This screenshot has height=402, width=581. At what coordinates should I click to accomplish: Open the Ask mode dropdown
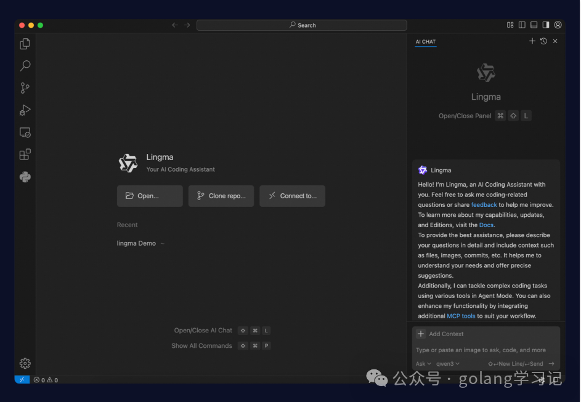tap(423, 364)
